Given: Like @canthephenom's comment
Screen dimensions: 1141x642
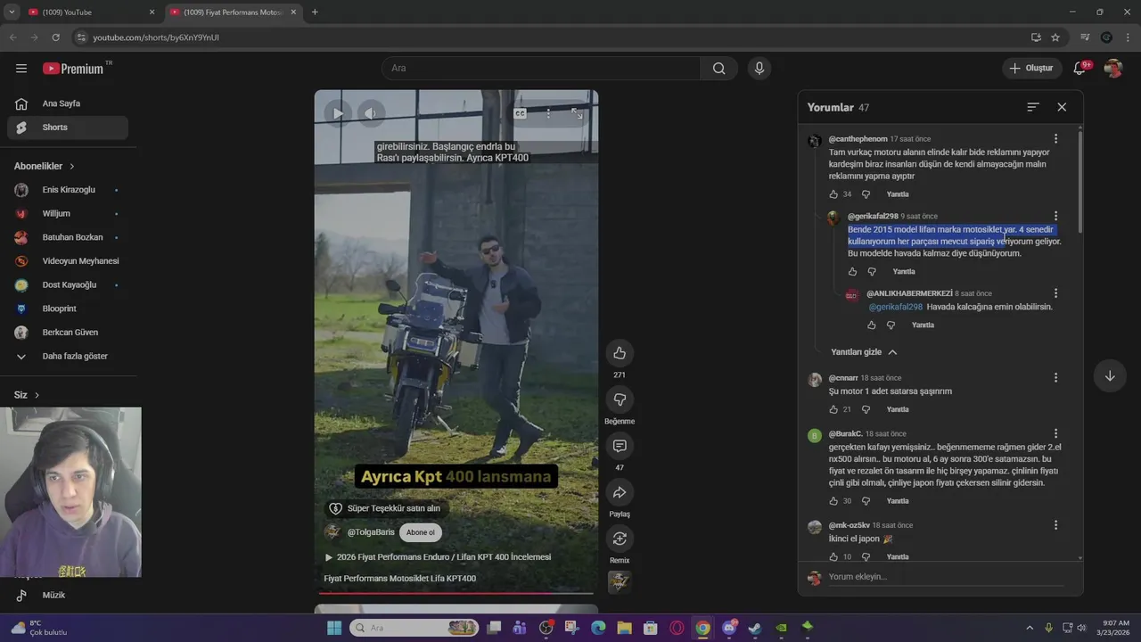Looking at the screenshot, I should [x=833, y=194].
